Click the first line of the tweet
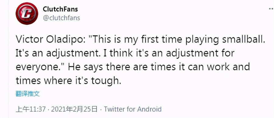 point(140,40)
